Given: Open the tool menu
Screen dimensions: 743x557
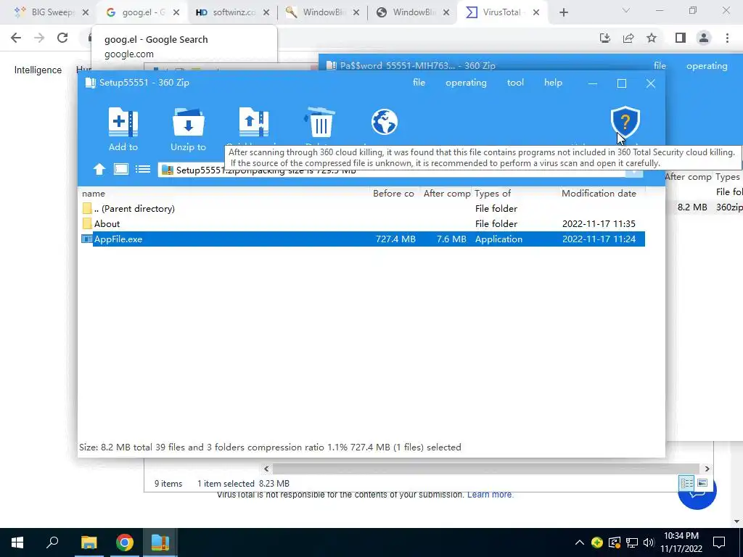Looking at the screenshot, I should tap(515, 83).
